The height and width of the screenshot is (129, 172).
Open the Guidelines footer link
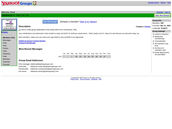coord(94,79)
